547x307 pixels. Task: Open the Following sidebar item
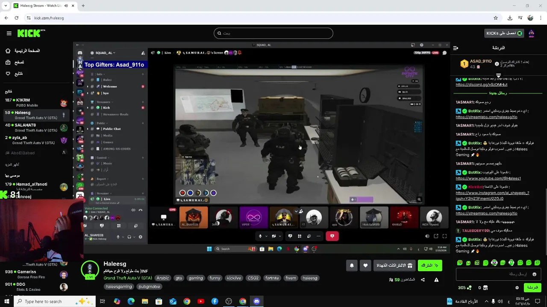click(14, 74)
